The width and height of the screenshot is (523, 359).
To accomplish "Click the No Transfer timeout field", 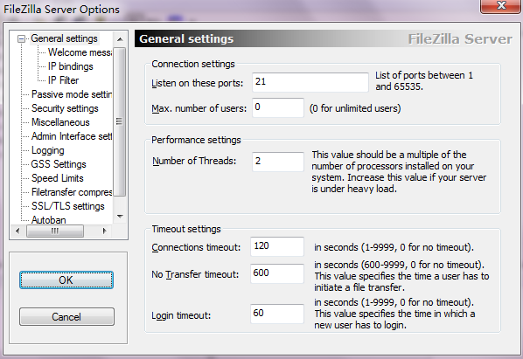I will tap(277, 273).
